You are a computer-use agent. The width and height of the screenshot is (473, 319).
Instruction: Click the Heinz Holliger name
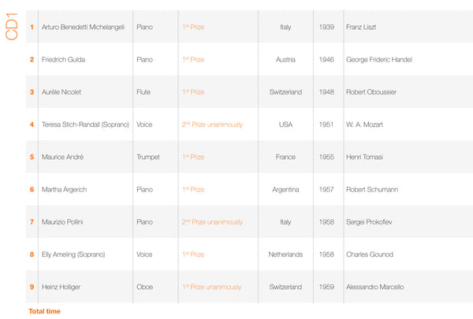[x=61, y=287]
